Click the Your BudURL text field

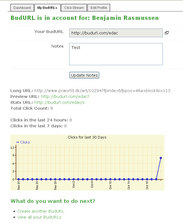coord(116,33)
